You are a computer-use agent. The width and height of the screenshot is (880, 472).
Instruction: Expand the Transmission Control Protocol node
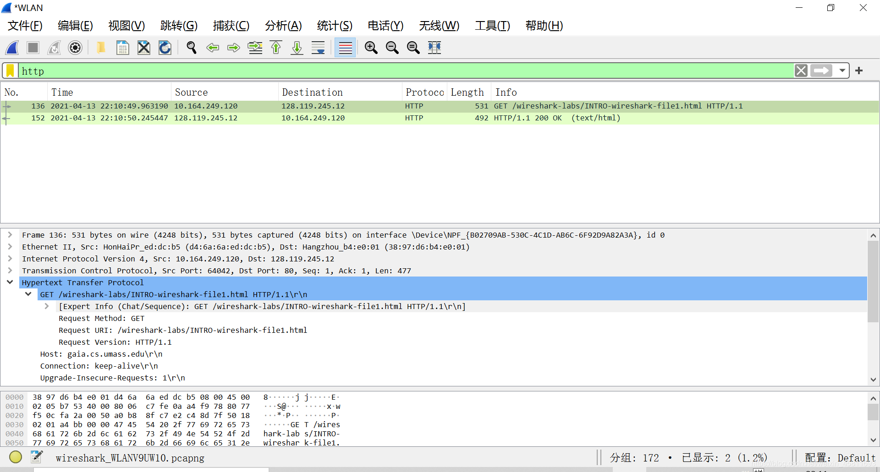point(10,271)
